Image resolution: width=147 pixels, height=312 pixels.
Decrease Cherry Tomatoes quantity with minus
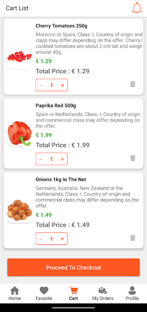[x=41, y=85]
